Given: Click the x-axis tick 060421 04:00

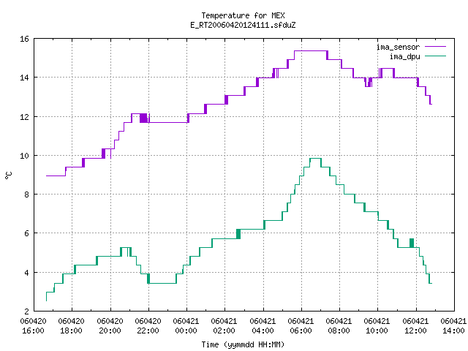Looking at the screenshot, I should pyautogui.click(x=263, y=326).
